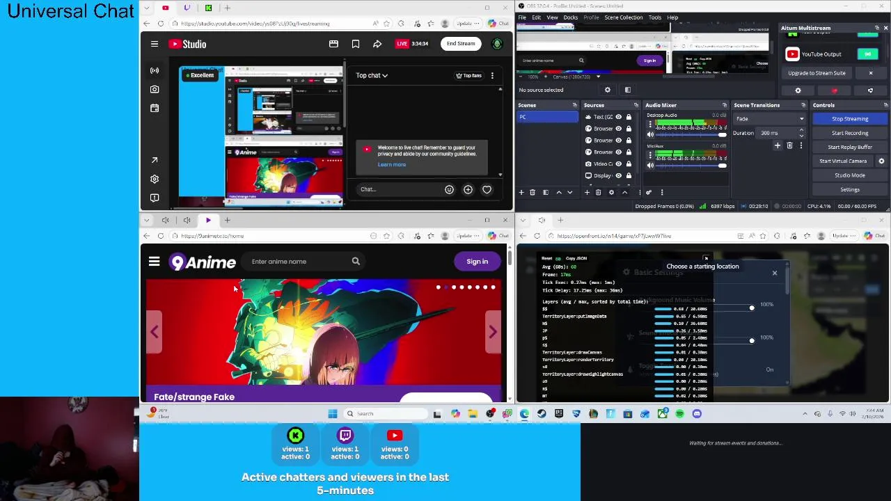Open Fade transition dropdown in OBS
The image size is (891, 501).
770,119
